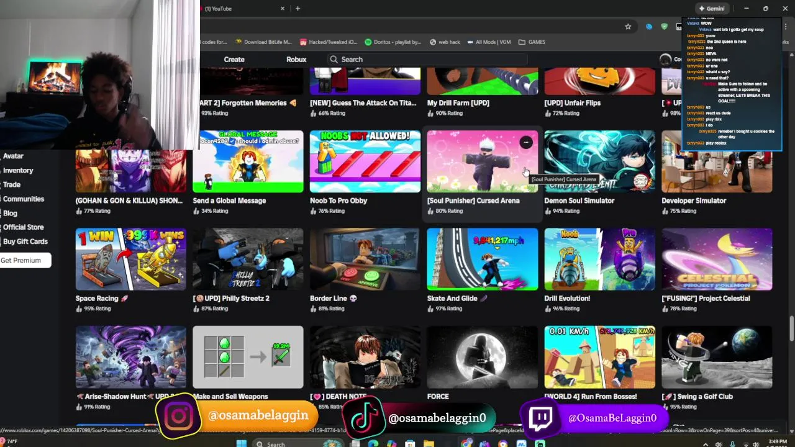Open Official Store in the sidebar
Image resolution: width=795 pixels, height=447 pixels.
click(24, 227)
